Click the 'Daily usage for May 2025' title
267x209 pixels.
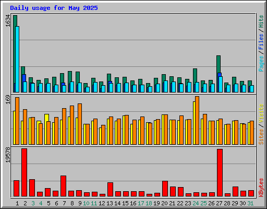coord(54,8)
